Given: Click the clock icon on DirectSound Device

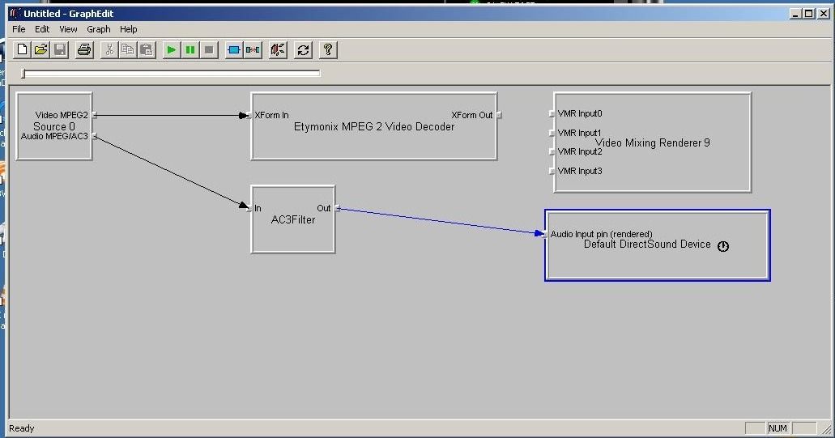Looking at the screenshot, I should [722, 246].
